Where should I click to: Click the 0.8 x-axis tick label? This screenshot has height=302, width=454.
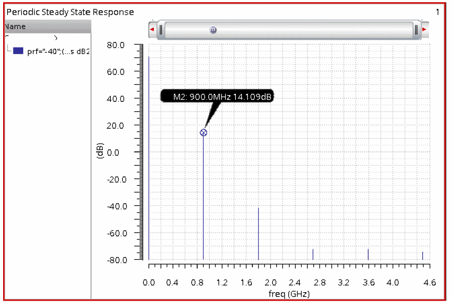[197, 282]
